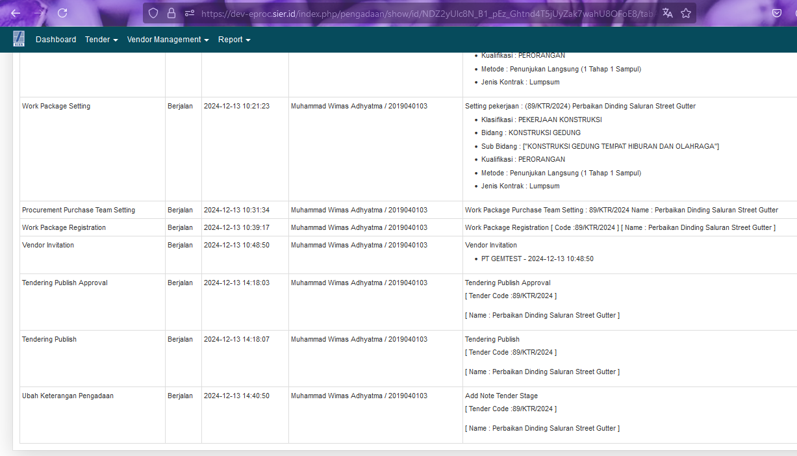Expand the Tender dropdown menu

[x=101, y=40]
